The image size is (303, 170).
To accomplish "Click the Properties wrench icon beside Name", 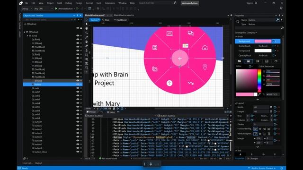I will point(277,20).
